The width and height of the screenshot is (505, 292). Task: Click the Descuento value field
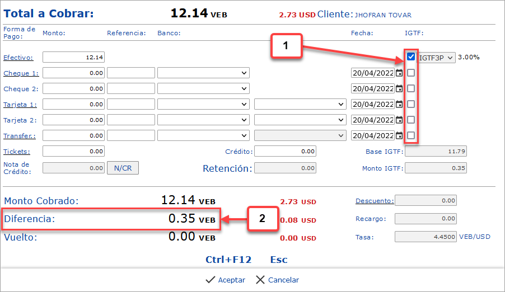tap(425, 200)
